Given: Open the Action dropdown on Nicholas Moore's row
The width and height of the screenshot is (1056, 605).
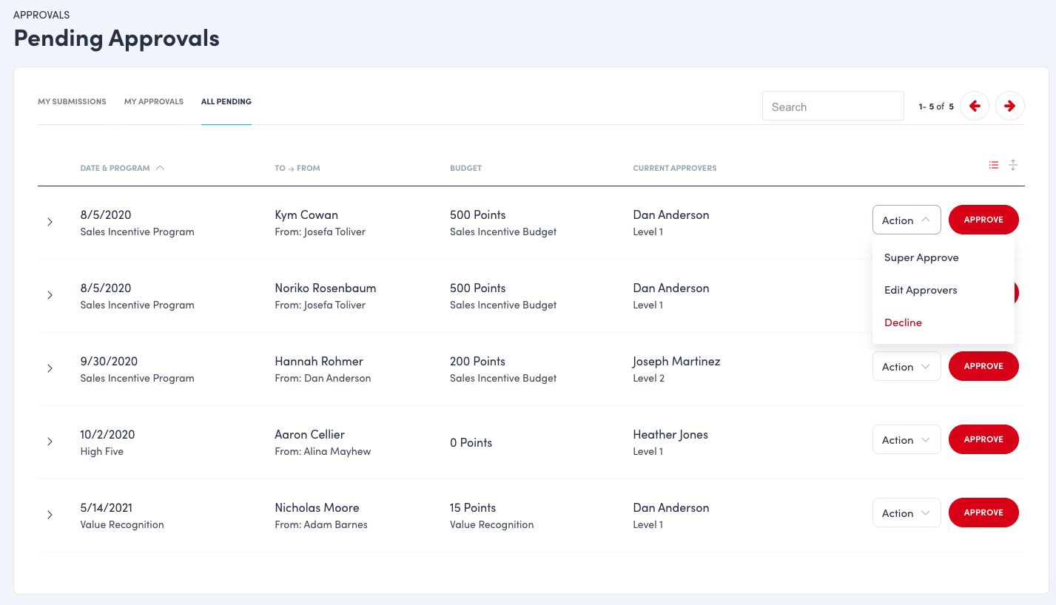Looking at the screenshot, I should coord(906,513).
